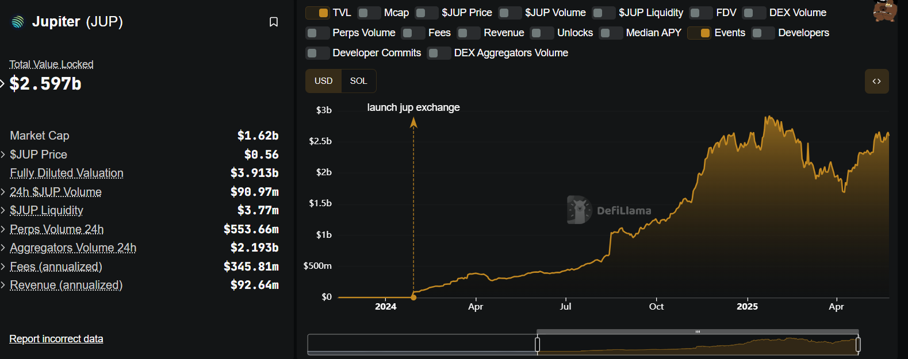Enable the $JUP Liquidity switch
Image resolution: width=908 pixels, height=359 pixels.
(603, 13)
